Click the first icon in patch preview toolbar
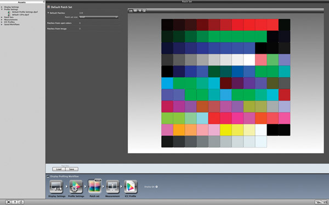The height and width of the screenshot is (205, 329). pos(131,11)
